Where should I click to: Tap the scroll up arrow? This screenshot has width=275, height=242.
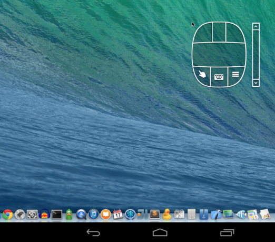click(x=256, y=27)
